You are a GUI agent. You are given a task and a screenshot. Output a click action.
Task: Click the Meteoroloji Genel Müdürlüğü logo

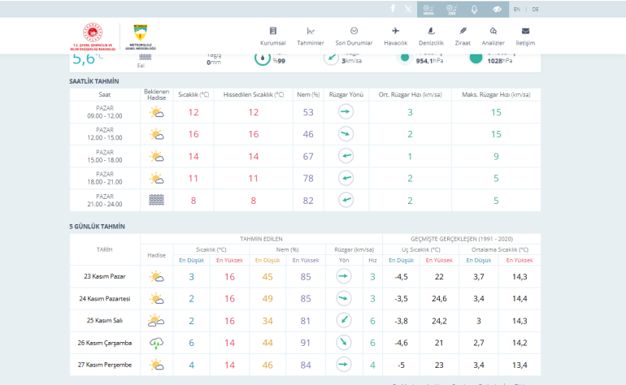(x=143, y=37)
